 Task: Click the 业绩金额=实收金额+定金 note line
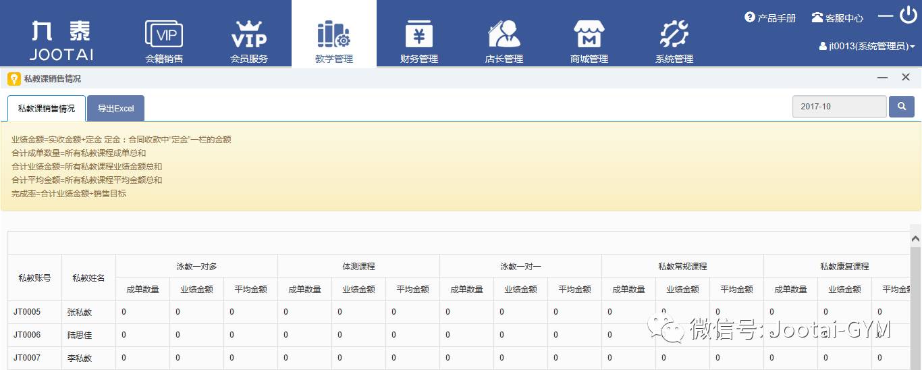[x=121, y=140]
